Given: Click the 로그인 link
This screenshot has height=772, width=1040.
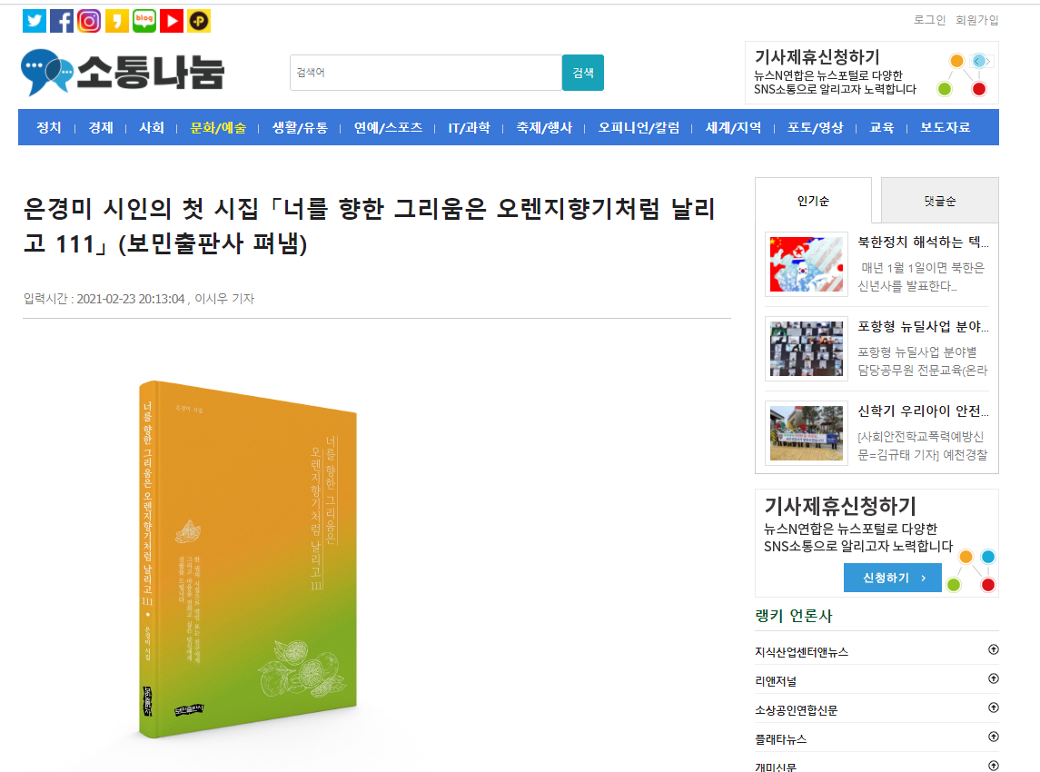Looking at the screenshot, I should (929, 20).
